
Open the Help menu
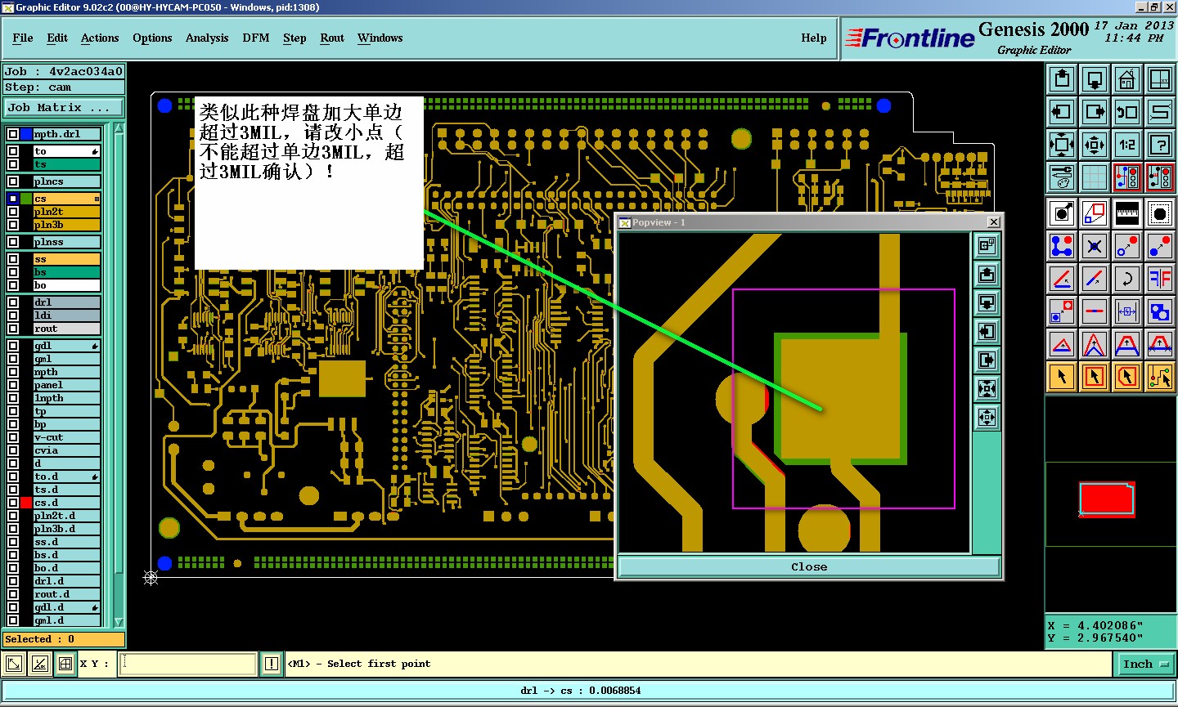814,38
